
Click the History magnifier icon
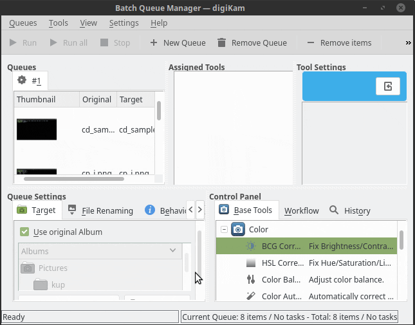click(x=334, y=210)
